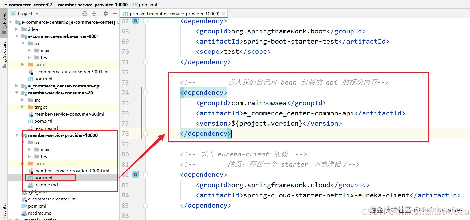Viewport: 470px width, 220px height.
Task: Click the collapse all icon in Project panel
Action: pyautogui.click(x=94, y=14)
